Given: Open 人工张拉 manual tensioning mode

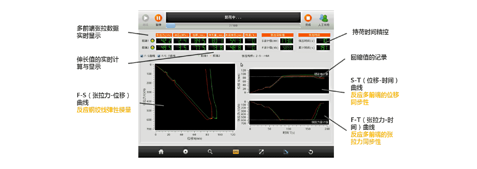Looking at the screenshot, I should (323, 18).
